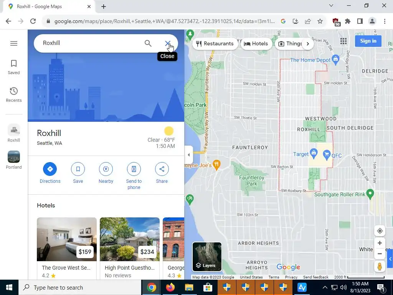
Task: Activate Street View Pegman
Action: 380,267
